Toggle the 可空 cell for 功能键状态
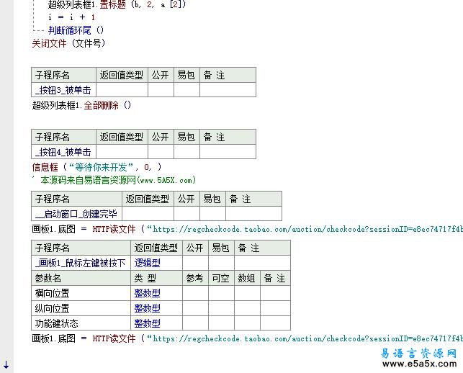The height and width of the screenshot is (373, 463). point(221,323)
